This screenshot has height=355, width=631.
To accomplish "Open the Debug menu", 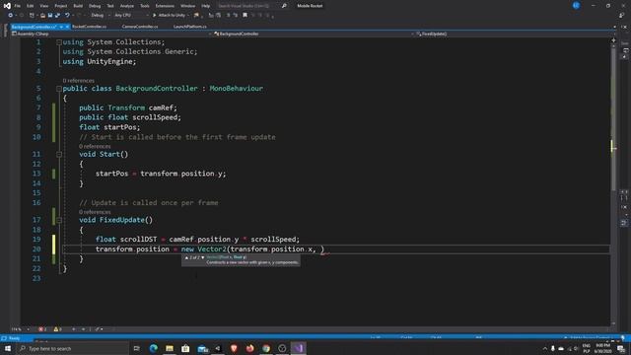I will point(95,6).
